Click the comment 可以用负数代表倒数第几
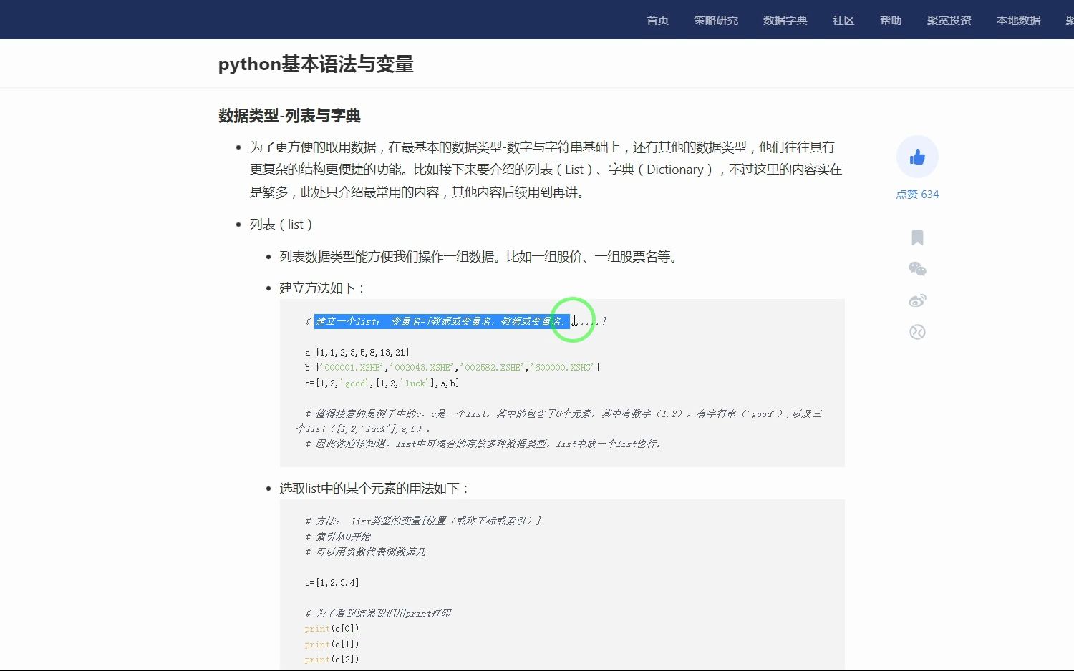This screenshot has height=671, width=1074. (x=365, y=552)
